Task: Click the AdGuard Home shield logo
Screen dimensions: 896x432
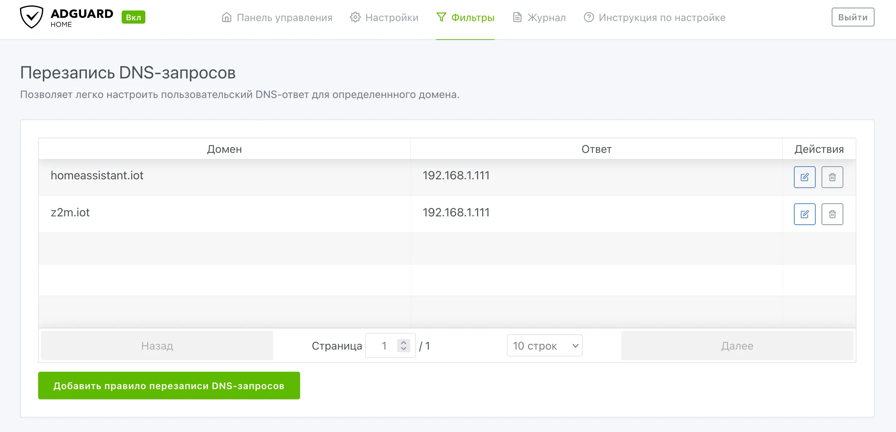Action: [32, 17]
